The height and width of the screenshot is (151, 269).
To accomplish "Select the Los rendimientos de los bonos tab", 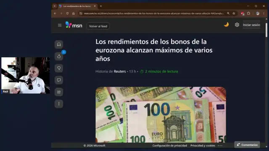I will tap(77, 6).
